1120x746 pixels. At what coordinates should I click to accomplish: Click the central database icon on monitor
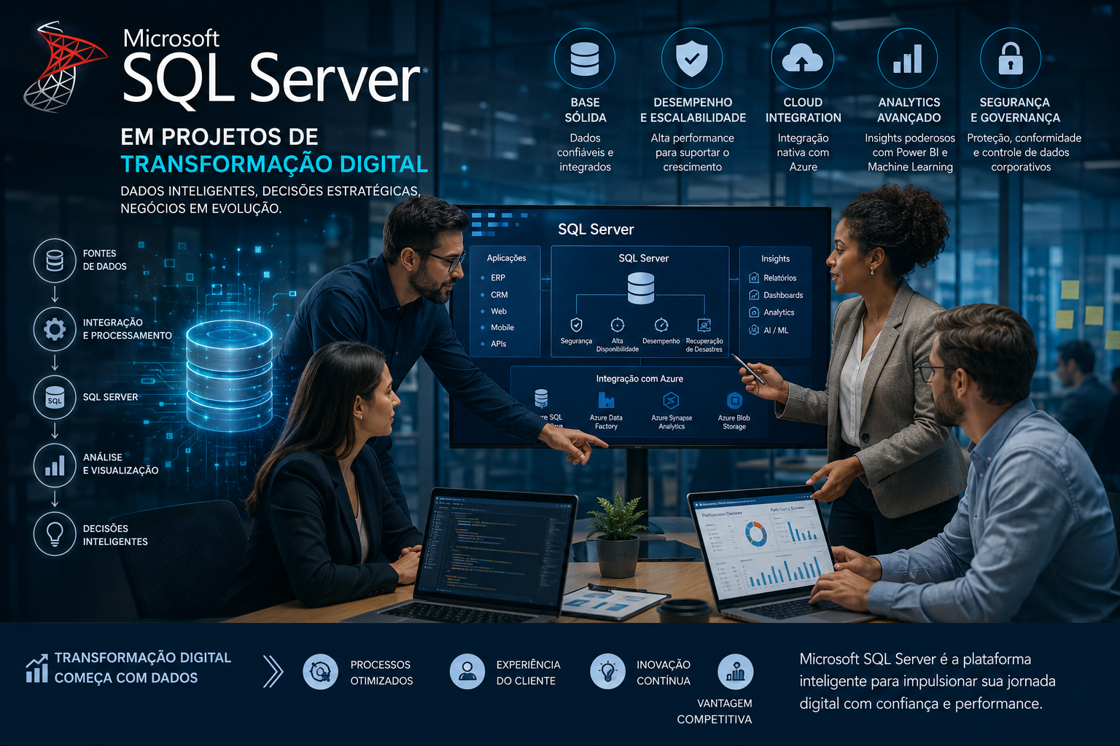[641, 288]
